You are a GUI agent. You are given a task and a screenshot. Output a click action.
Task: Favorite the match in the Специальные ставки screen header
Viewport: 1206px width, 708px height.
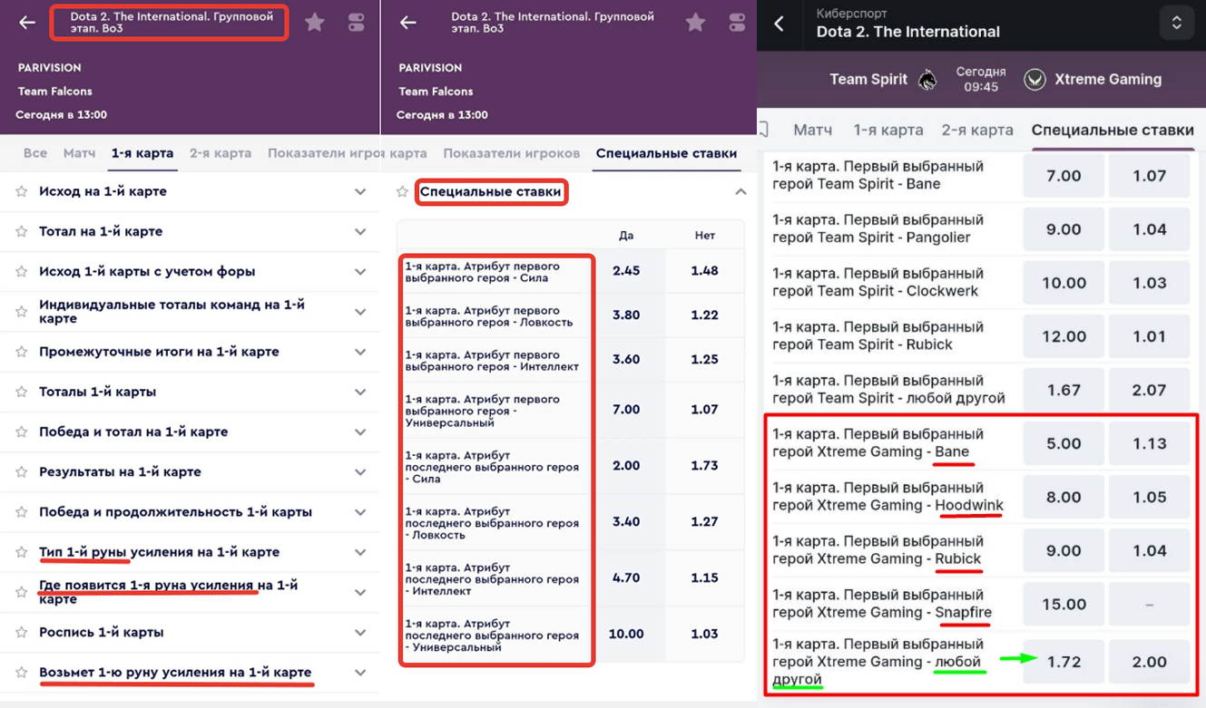pos(695,23)
